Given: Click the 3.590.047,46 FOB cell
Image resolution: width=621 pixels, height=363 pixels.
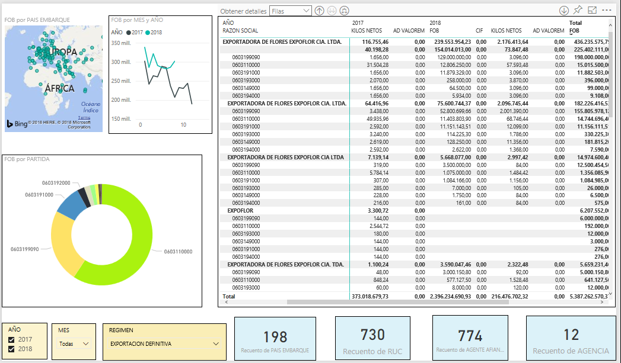Looking at the screenshot, I should [x=456, y=265].
